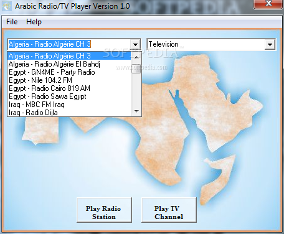This screenshot has width=284, height=234.
Task: Open the File menu
Action: click(12, 22)
